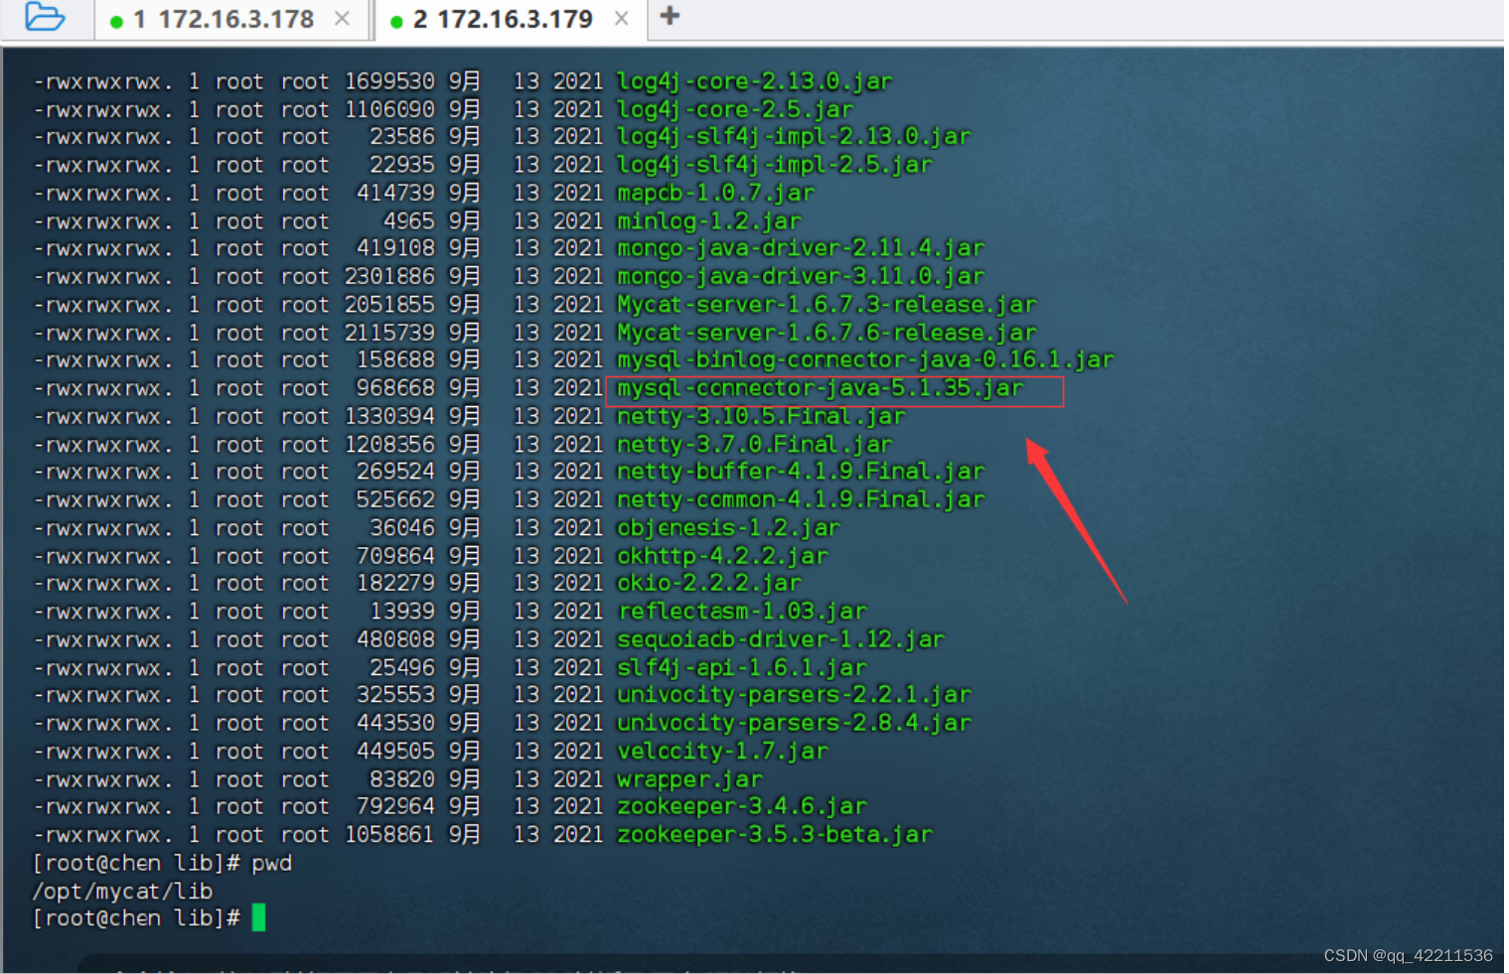This screenshot has height=974, width=1509.
Task: Click mapdb-1.0.7.jar file name
Action: [x=715, y=193]
